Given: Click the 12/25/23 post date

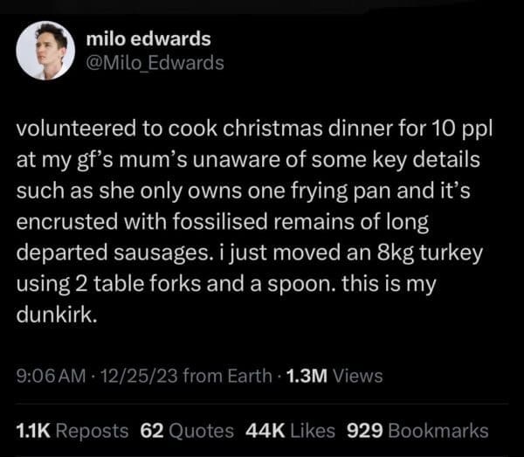Looking at the screenshot, I should 132,377.
